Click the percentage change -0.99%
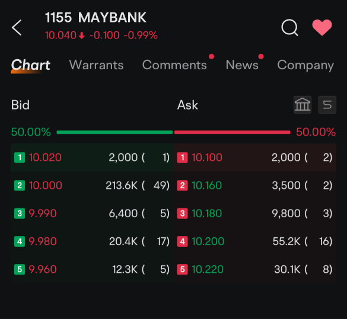The height and width of the screenshot is (319, 347). [141, 36]
